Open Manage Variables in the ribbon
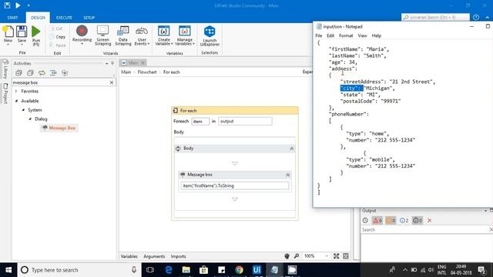493x277 pixels. (185, 35)
